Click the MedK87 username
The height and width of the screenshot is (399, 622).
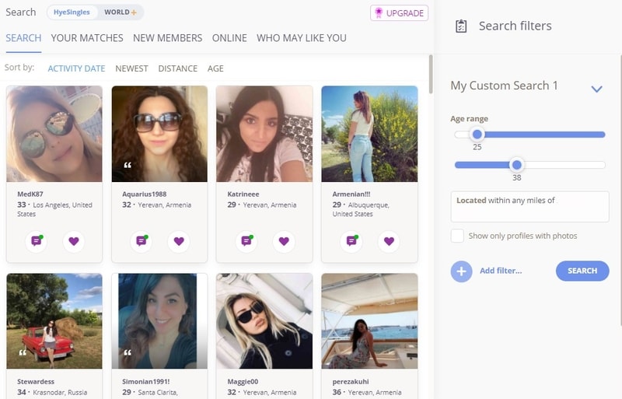(30, 194)
